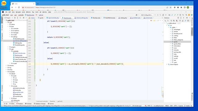Switch to the internal_settings.php editor tab
Viewport: 198px width, 111px height.
click(82, 18)
